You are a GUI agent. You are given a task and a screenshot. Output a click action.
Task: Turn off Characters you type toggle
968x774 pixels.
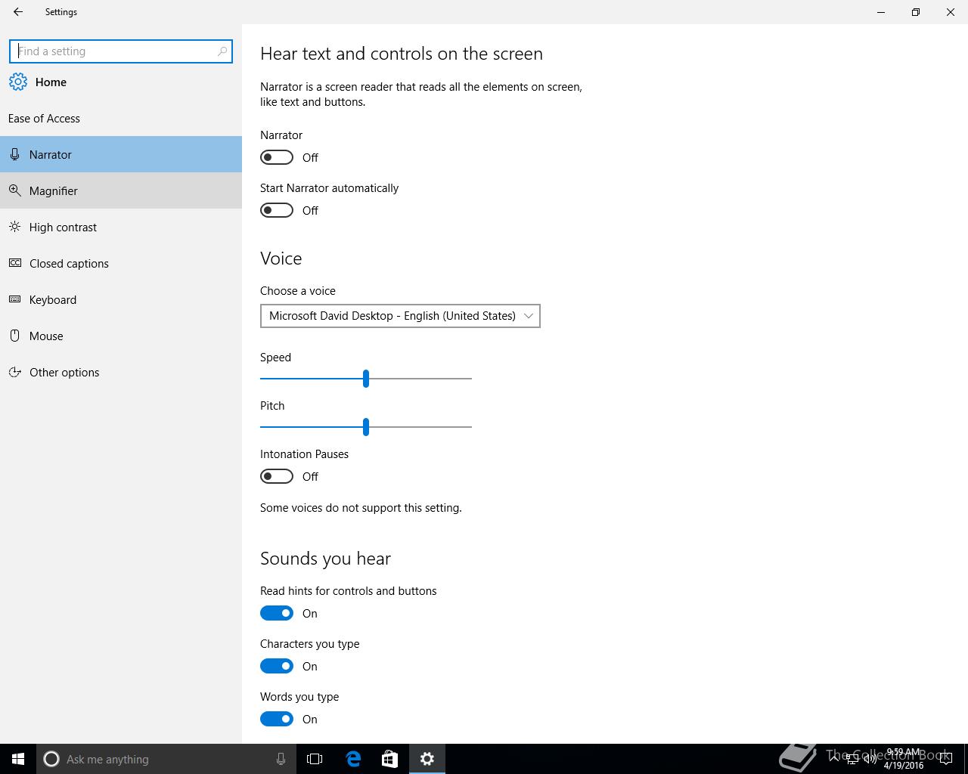[277, 666]
